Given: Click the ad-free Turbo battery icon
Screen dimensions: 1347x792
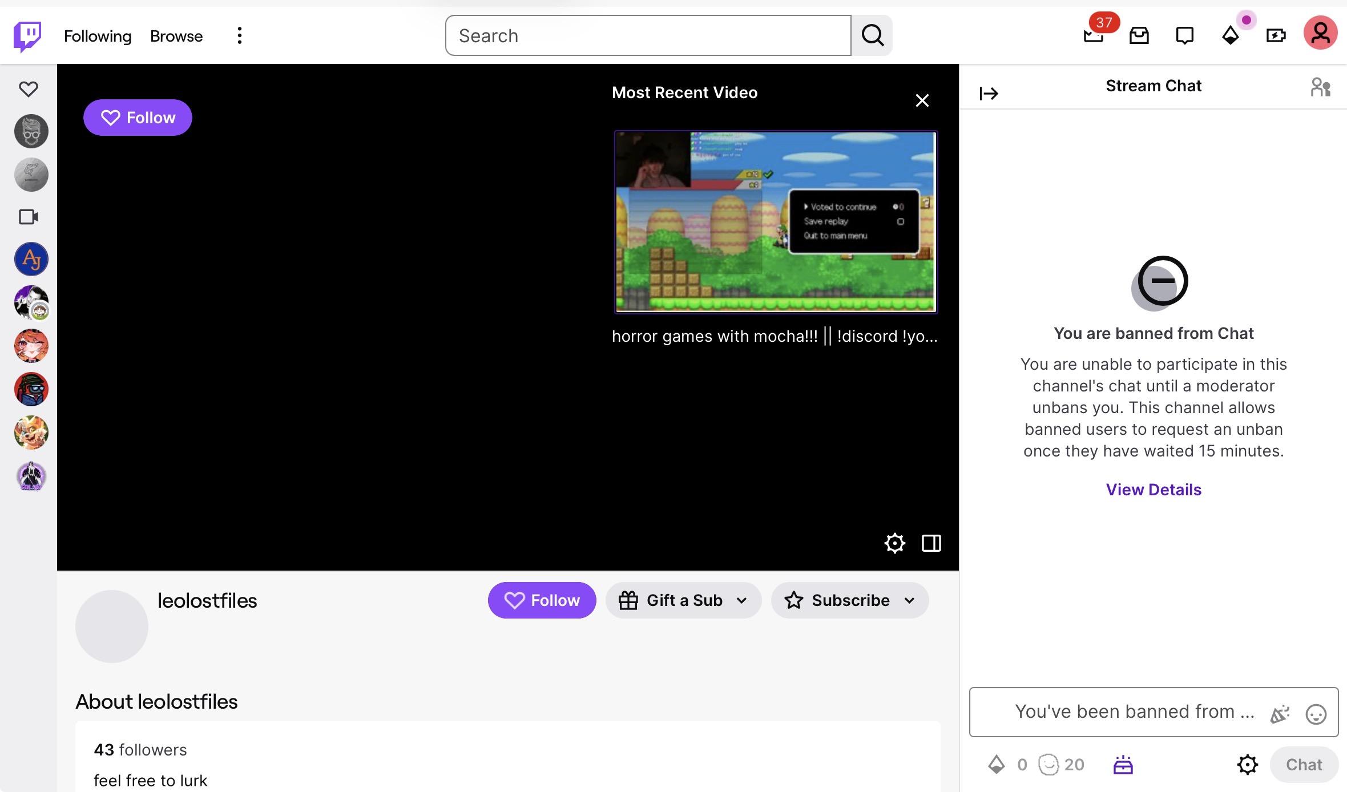Looking at the screenshot, I should (x=1276, y=35).
